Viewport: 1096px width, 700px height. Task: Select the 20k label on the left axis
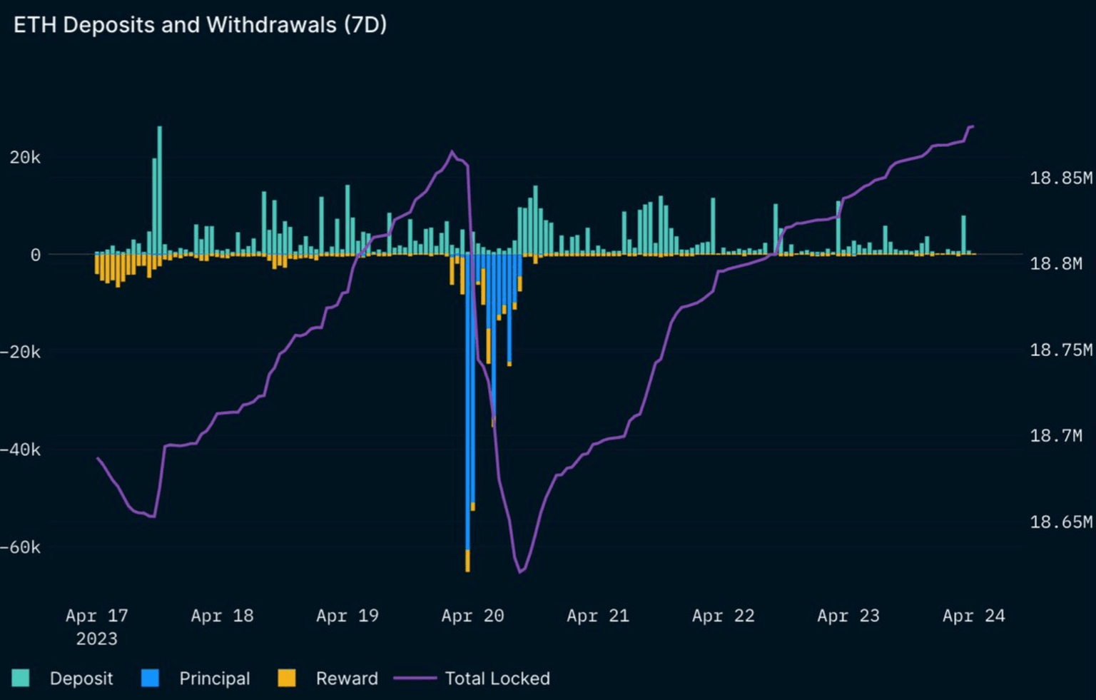click(x=25, y=158)
